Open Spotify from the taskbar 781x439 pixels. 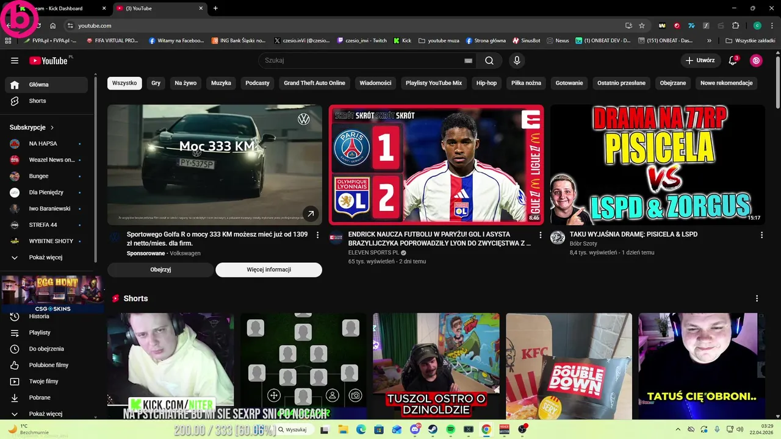(x=450, y=429)
